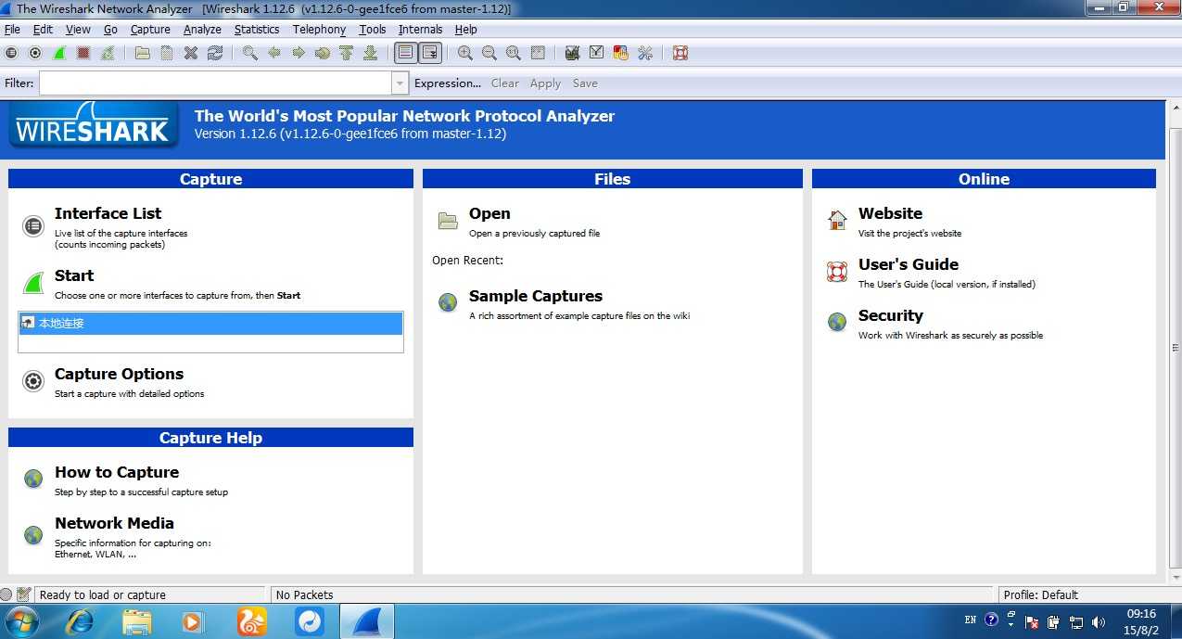The width and height of the screenshot is (1182, 639).
Task: Open the View menu
Action: [78, 30]
